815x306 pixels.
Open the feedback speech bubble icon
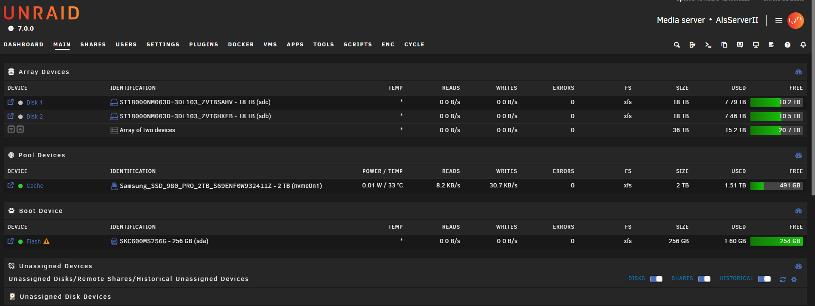point(740,45)
